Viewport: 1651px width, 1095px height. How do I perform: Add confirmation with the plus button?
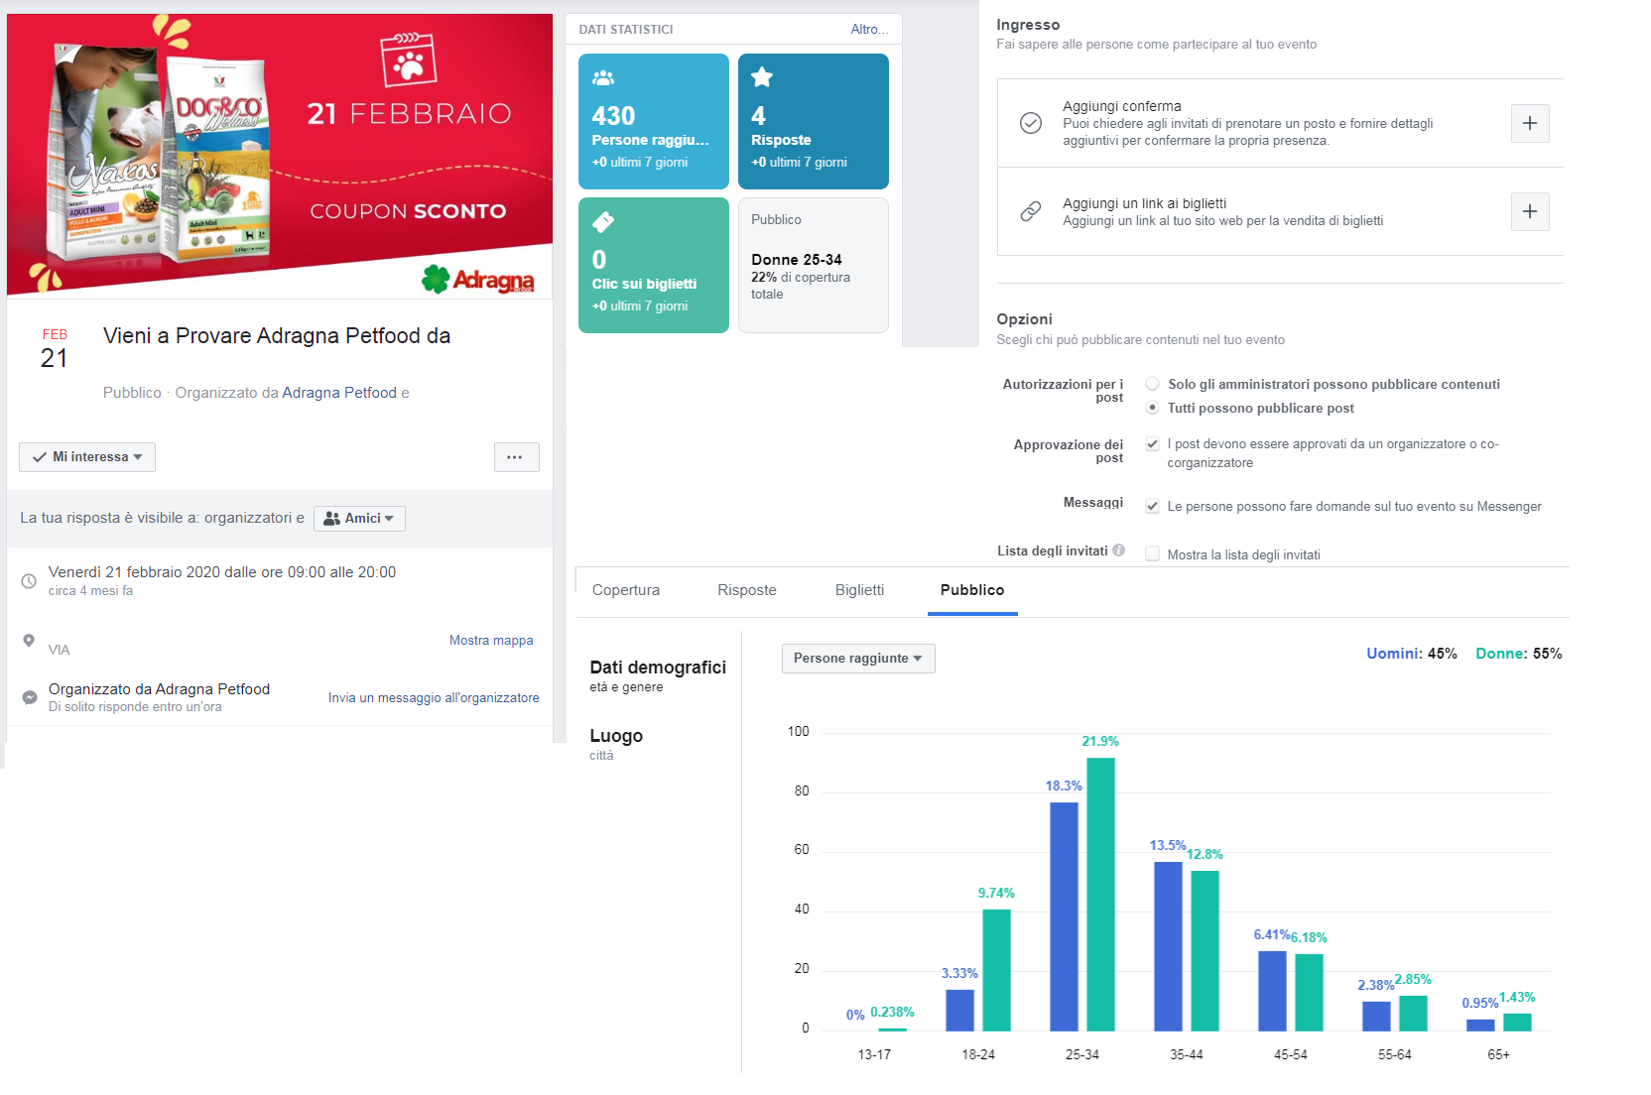coord(1530,123)
